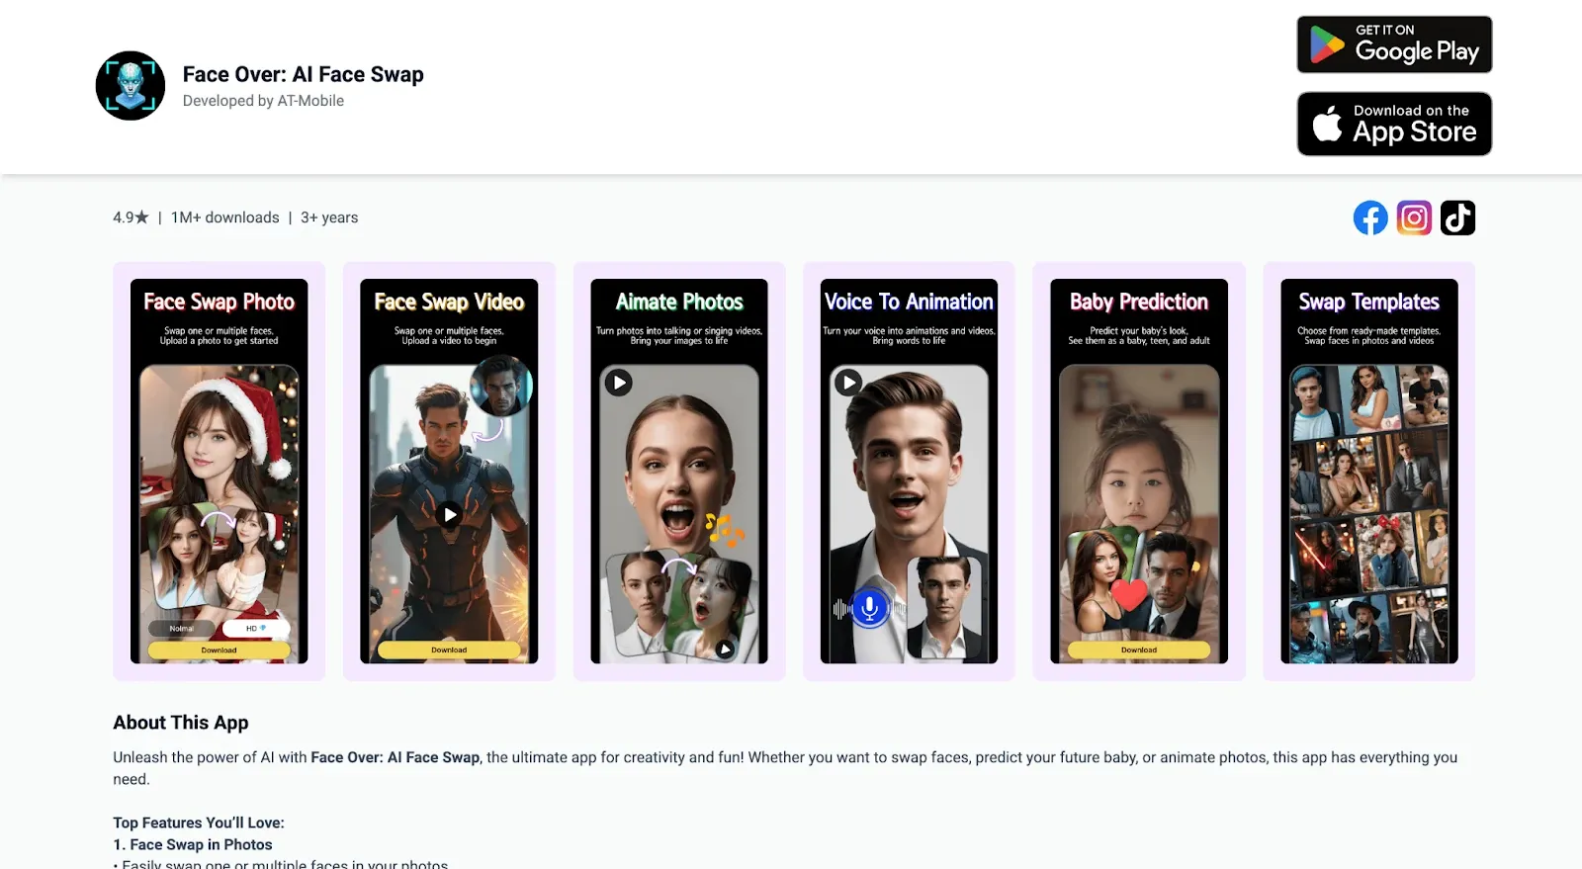Click the 'About This App' heading
Screen dimensions: 1582x869
pos(181,723)
